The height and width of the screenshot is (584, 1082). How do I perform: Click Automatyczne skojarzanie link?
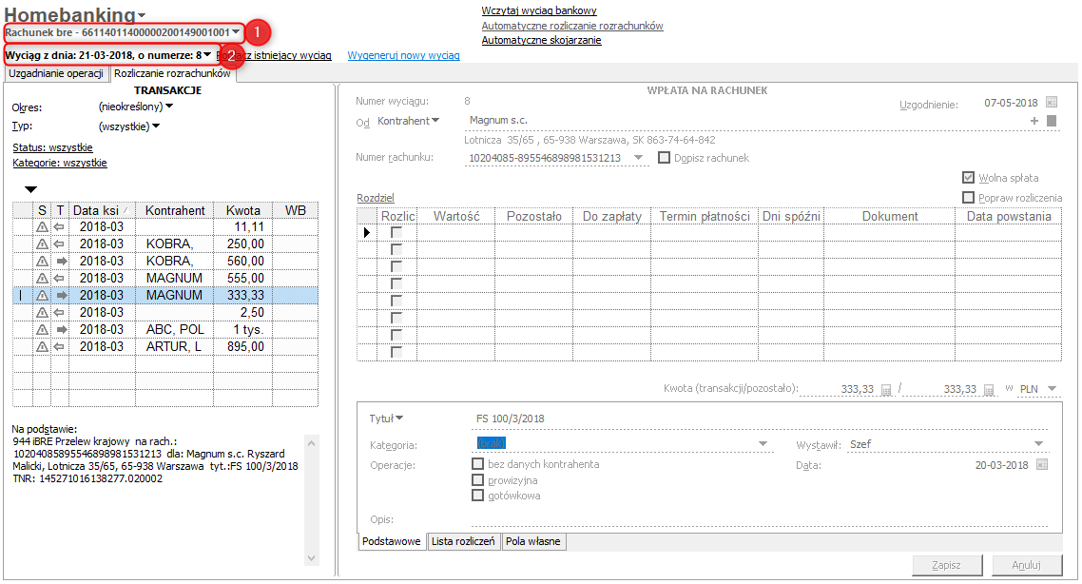(x=541, y=40)
